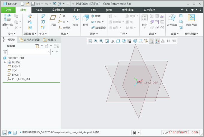Select PRT_CSYS_DEF in the model tree
The height and width of the screenshot is (137, 204).
click(19, 79)
